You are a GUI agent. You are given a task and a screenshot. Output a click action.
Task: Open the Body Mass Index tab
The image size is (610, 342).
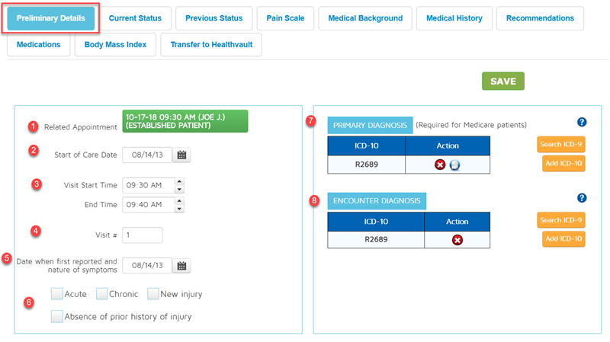(115, 45)
